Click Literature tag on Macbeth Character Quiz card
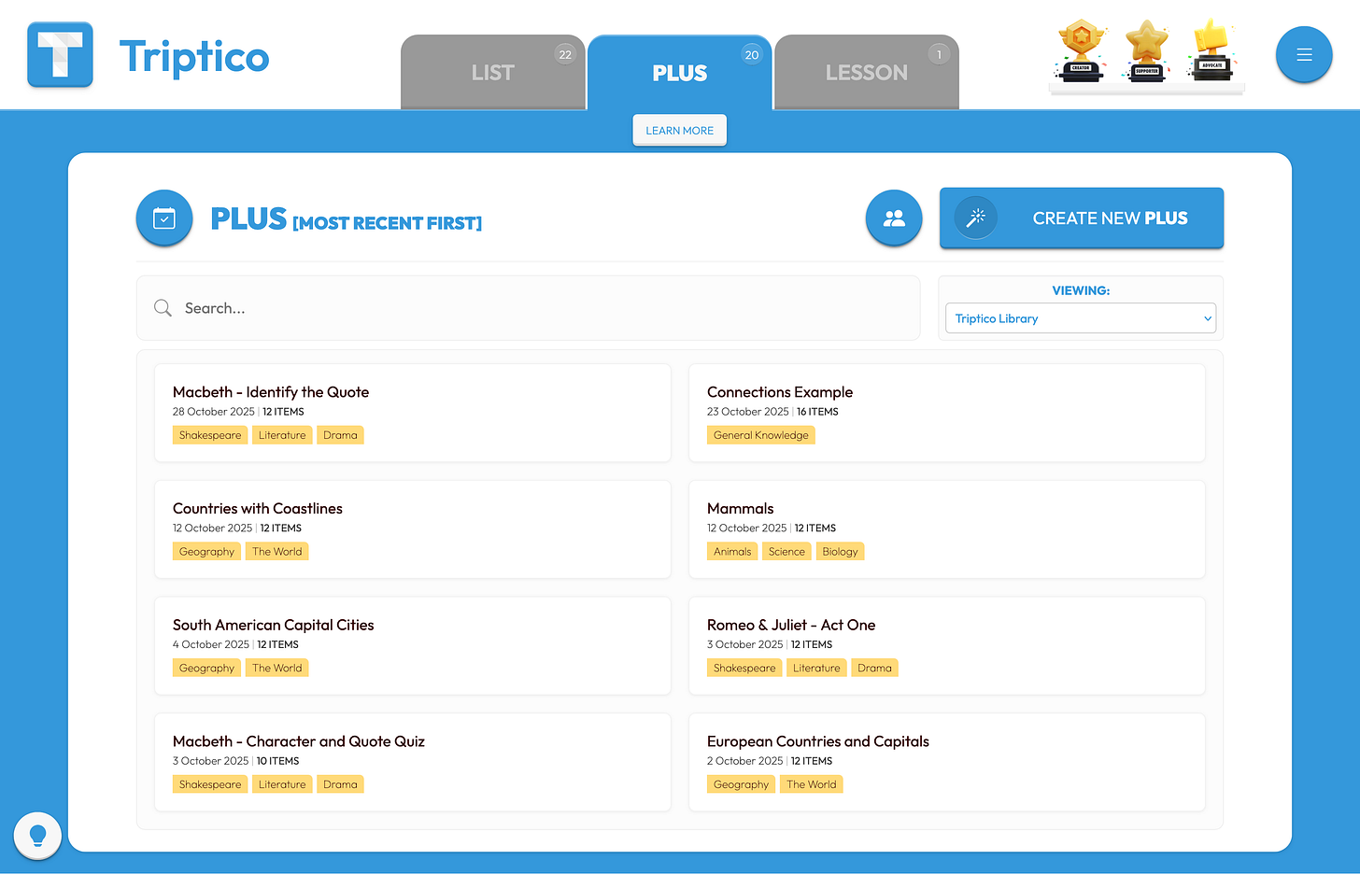Screen dimensions: 1360x874 282,785
